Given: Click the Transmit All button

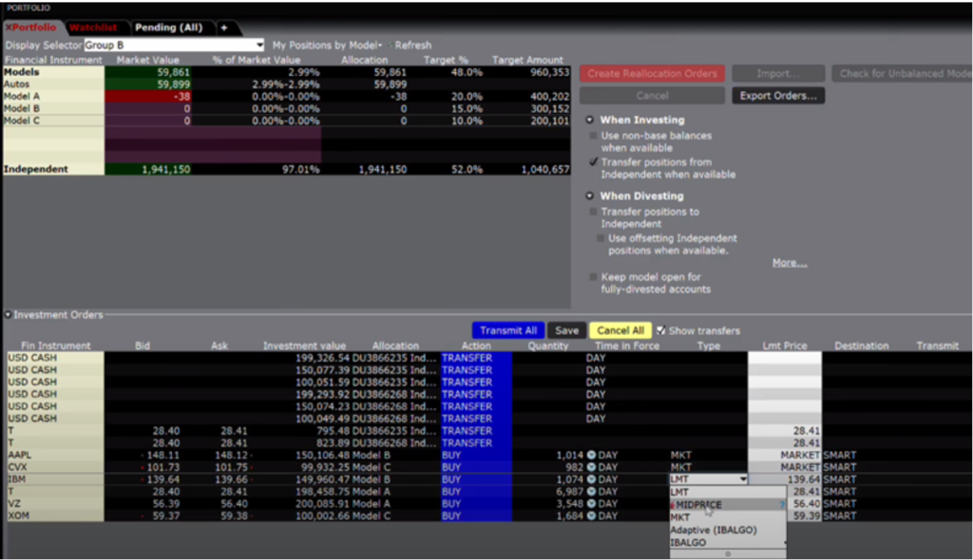Looking at the screenshot, I should pyautogui.click(x=508, y=330).
